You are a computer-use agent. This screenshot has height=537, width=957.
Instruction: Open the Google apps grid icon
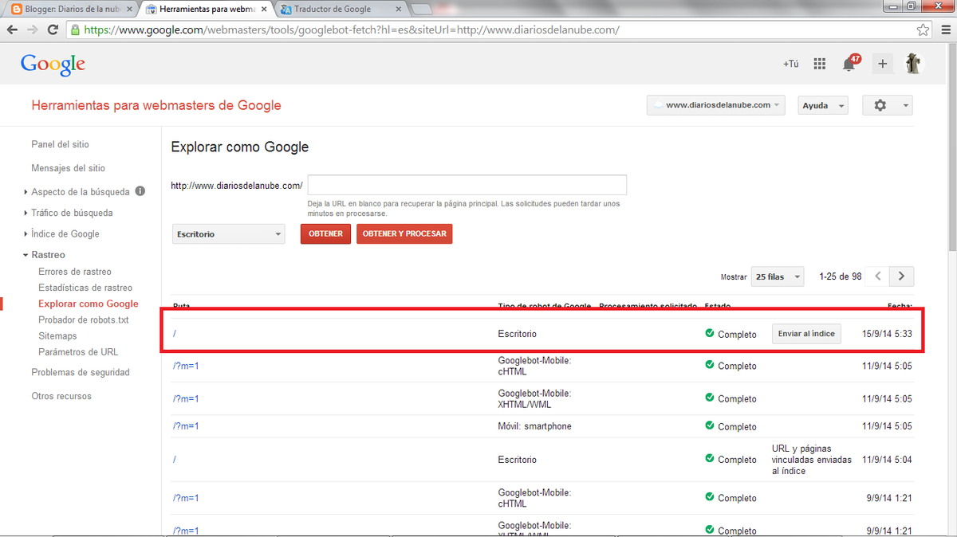point(819,65)
